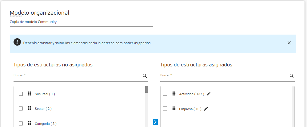This screenshot has width=307, height=127.
Task: Click the drag handle for Actividad
Action: (174, 94)
